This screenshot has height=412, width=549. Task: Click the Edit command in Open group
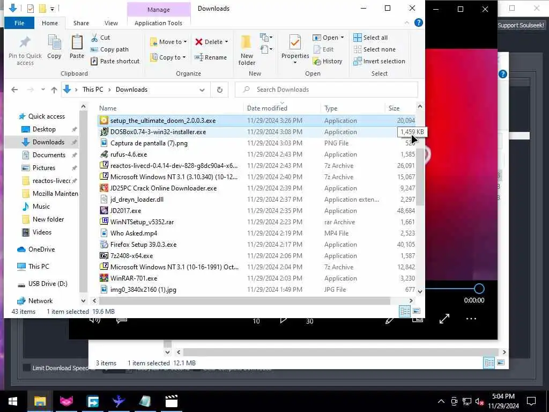(x=323, y=49)
